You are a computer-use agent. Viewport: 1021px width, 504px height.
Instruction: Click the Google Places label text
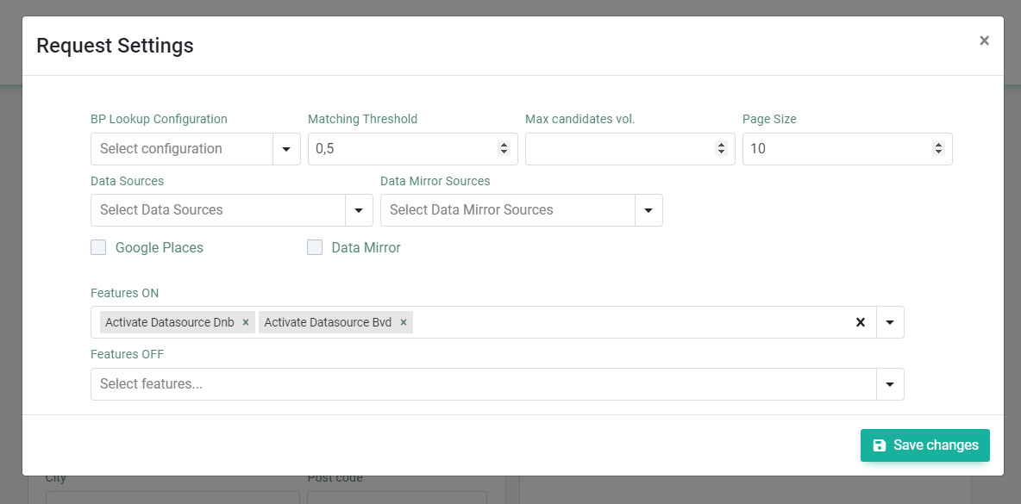click(160, 248)
